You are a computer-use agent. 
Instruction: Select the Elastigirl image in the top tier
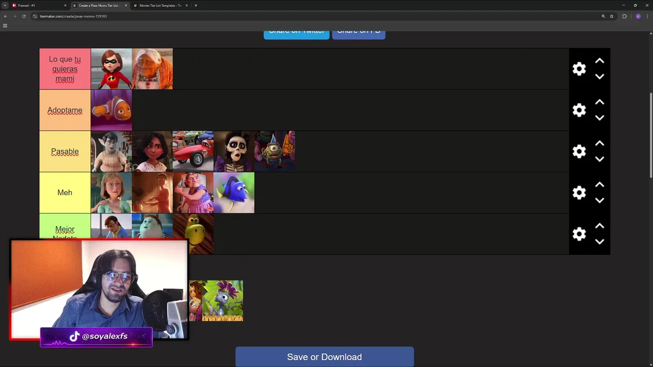111,69
